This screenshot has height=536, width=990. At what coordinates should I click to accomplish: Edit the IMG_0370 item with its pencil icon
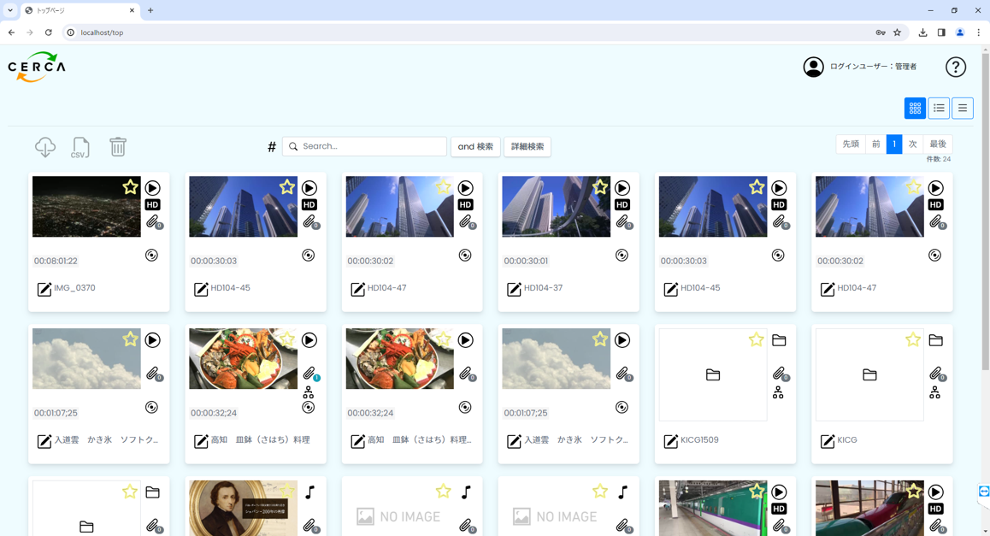tap(44, 289)
